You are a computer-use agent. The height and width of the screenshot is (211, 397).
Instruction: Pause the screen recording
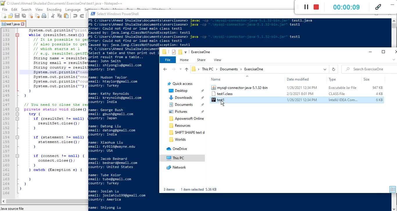[306, 7]
